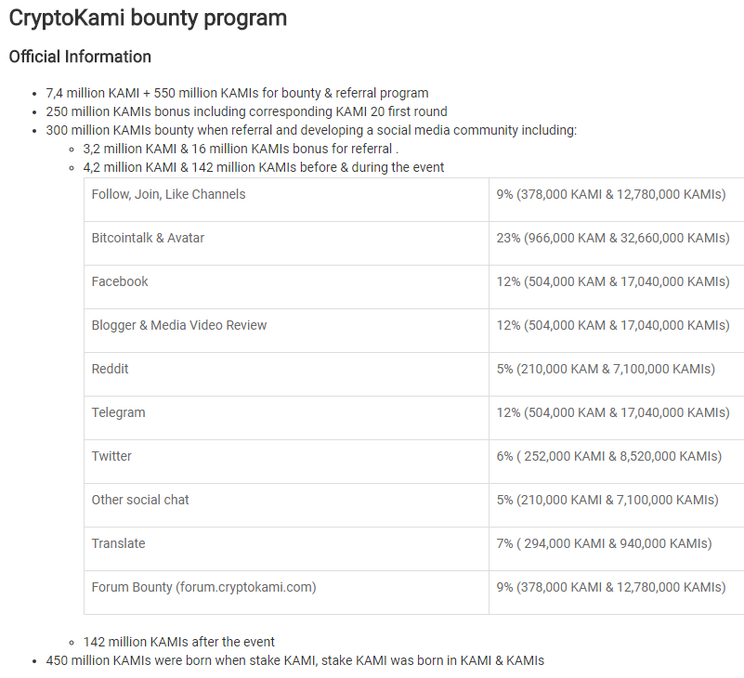Click the 12% value in the Blogger row
The image size is (744, 678).
[x=617, y=331]
